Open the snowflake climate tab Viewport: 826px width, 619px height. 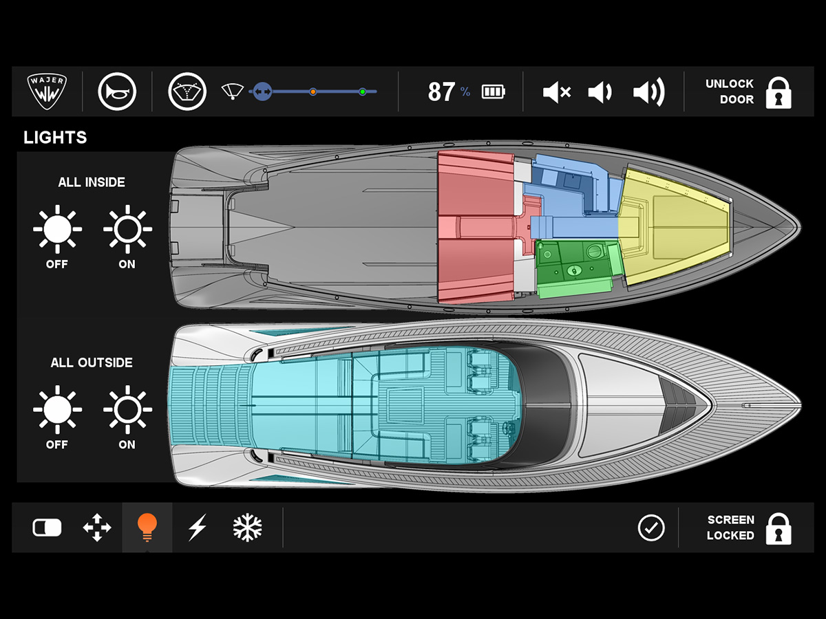coord(247,528)
